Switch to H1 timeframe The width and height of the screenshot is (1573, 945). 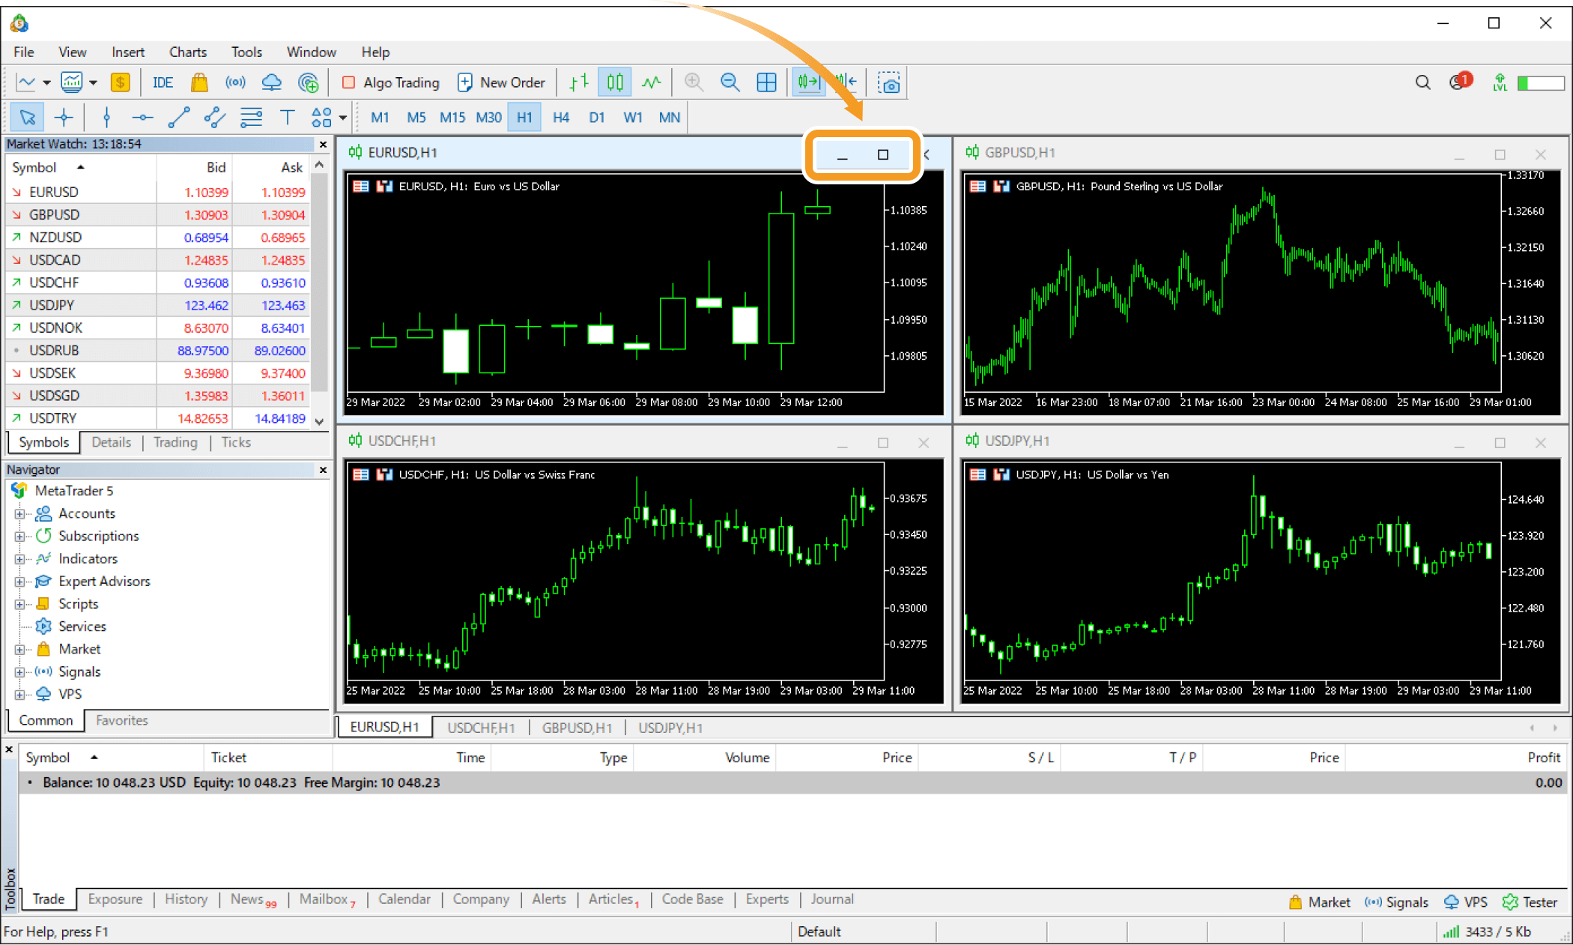pyautogui.click(x=524, y=117)
